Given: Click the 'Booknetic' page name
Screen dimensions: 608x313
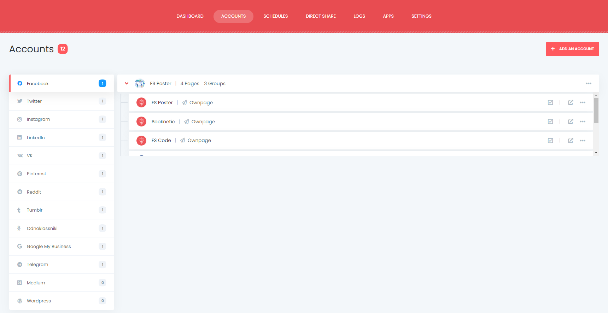Looking at the screenshot, I should tap(163, 122).
